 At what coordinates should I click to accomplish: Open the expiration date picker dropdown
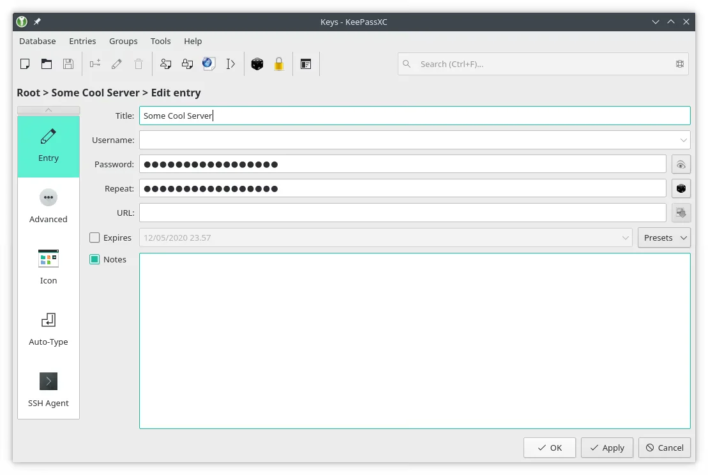(626, 237)
